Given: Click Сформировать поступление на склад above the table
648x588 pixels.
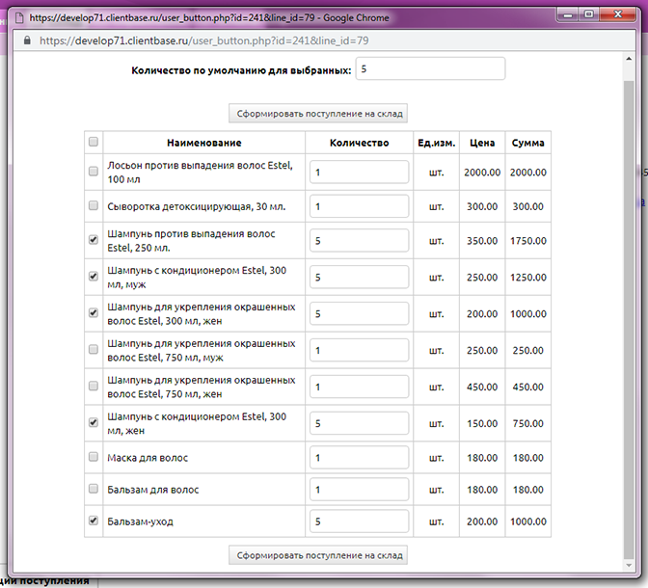Looking at the screenshot, I should click(318, 114).
